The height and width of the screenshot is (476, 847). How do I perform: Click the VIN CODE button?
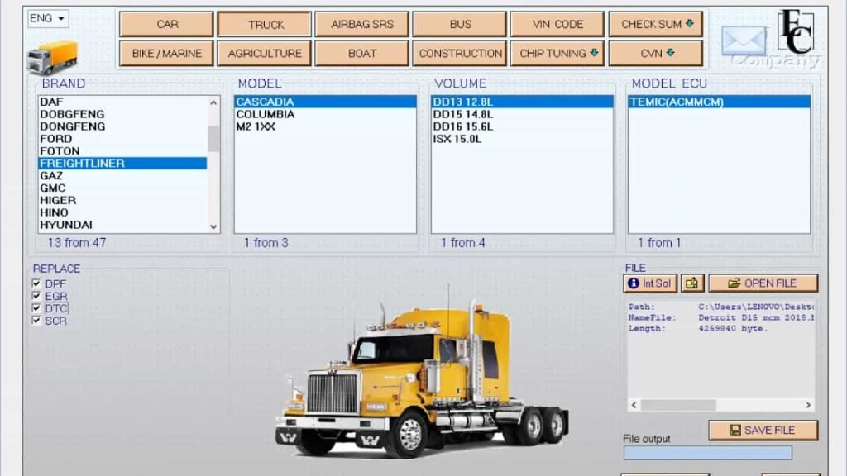click(x=558, y=24)
